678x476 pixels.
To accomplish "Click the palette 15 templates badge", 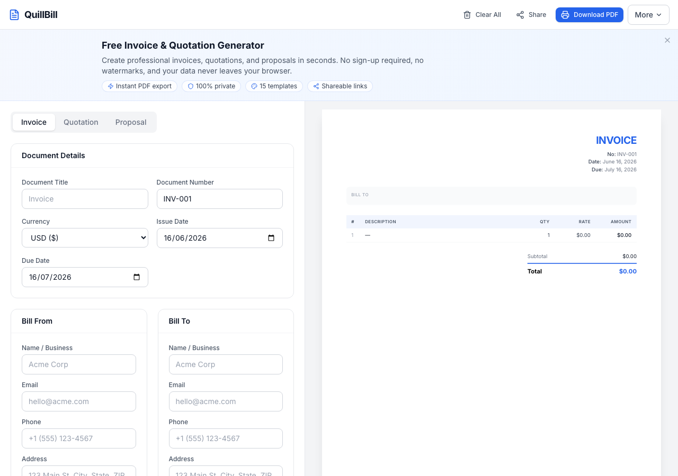I will pos(274,86).
